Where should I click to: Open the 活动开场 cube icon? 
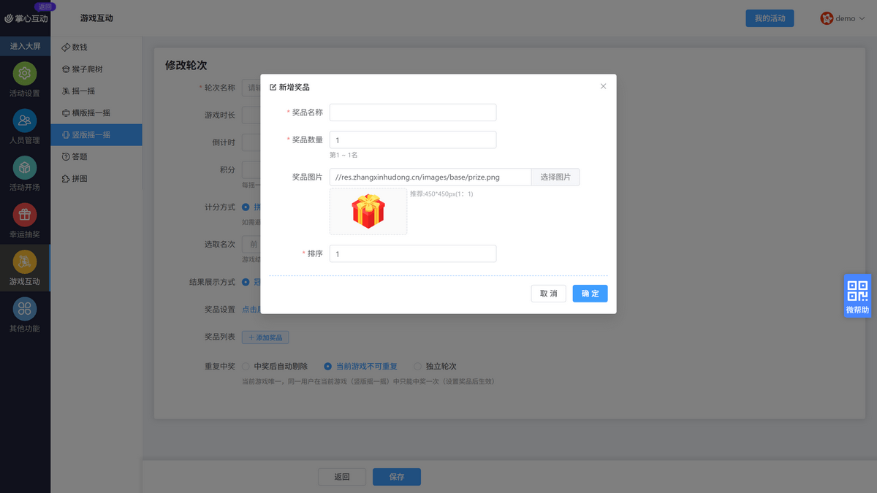(25, 168)
